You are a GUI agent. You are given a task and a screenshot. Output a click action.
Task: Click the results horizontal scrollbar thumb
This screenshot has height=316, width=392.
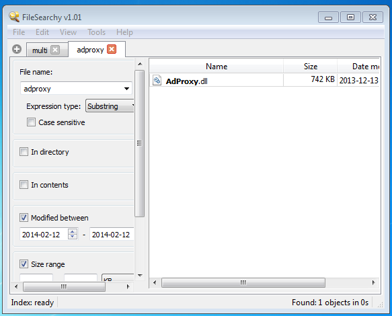pos(243,283)
